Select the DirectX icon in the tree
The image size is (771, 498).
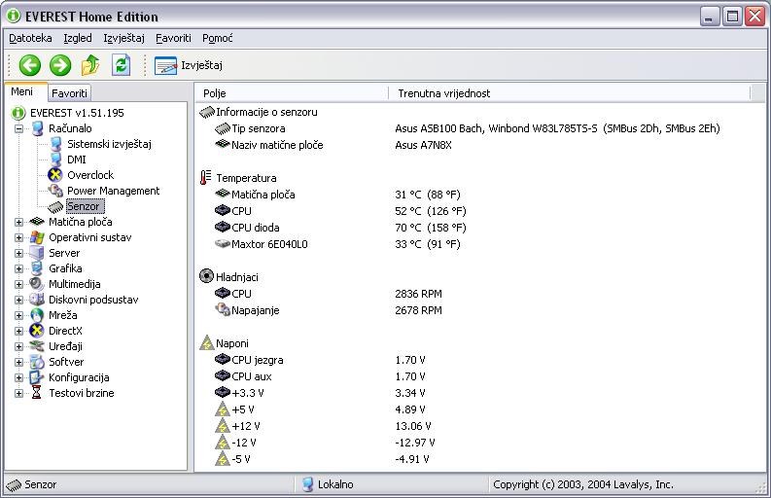(x=37, y=331)
